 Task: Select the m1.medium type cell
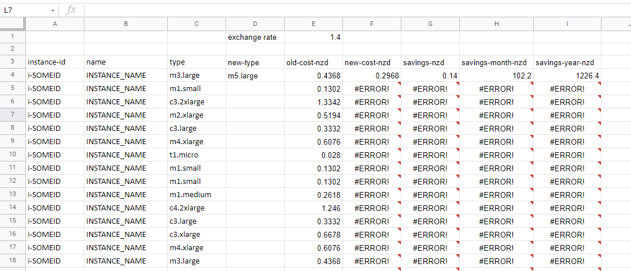pos(197,195)
